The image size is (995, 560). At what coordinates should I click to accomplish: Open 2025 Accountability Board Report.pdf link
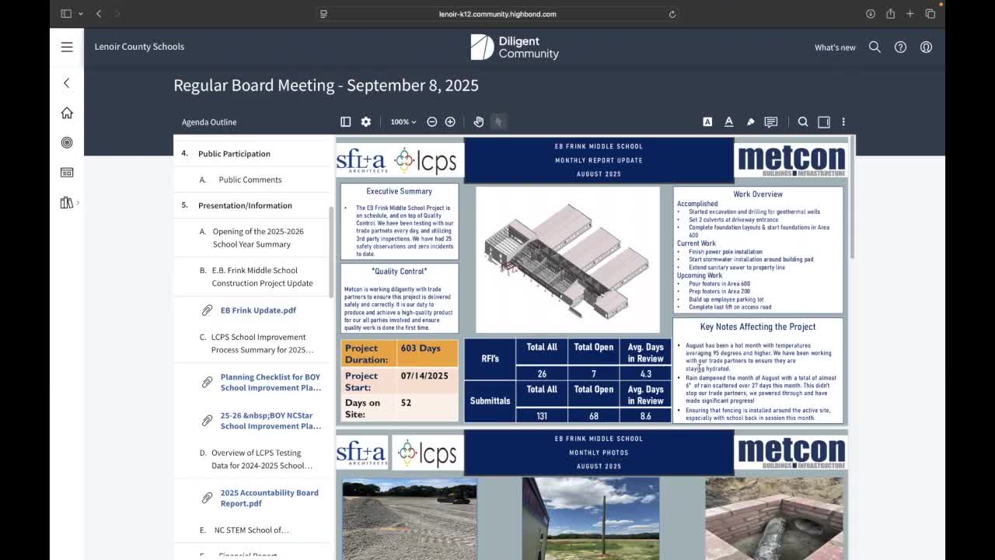click(x=269, y=498)
